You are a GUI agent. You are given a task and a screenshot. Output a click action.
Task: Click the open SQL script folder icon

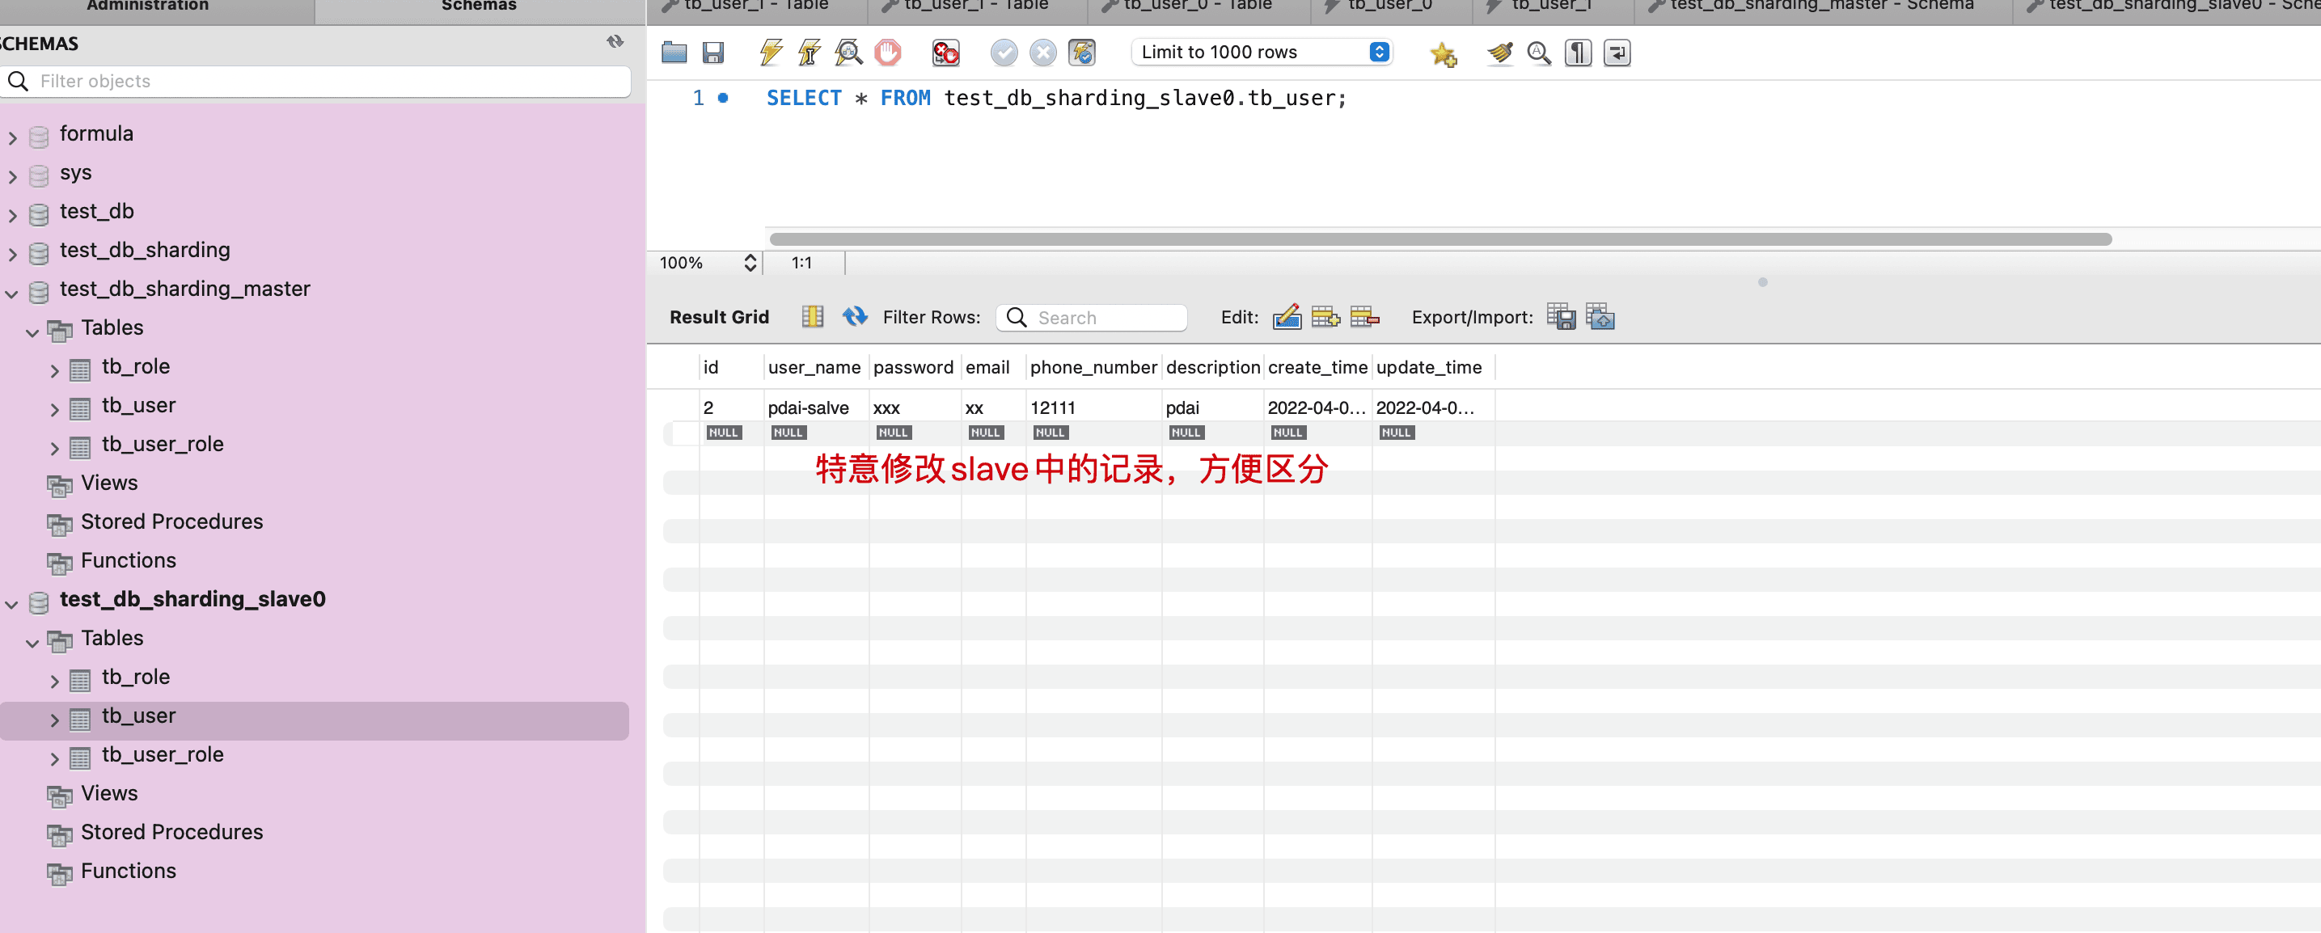[x=674, y=53]
